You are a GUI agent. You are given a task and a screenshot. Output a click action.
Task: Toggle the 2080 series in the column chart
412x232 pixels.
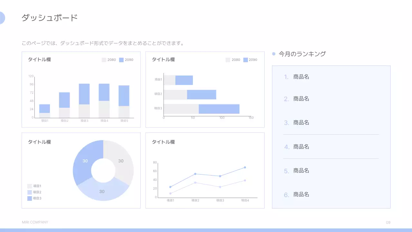tap(104, 60)
